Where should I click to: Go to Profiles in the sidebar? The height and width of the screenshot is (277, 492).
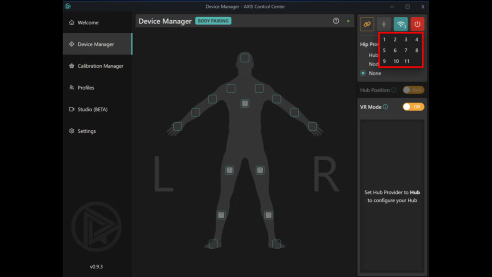point(86,88)
